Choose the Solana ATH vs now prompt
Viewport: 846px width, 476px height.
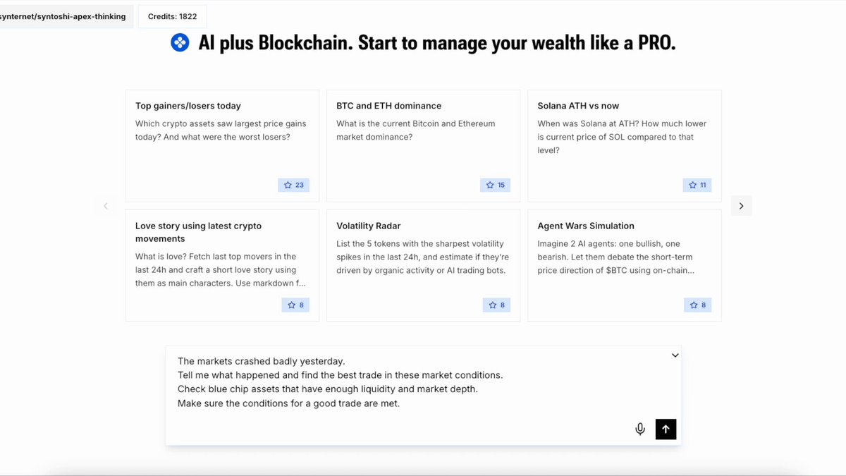(625, 146)
